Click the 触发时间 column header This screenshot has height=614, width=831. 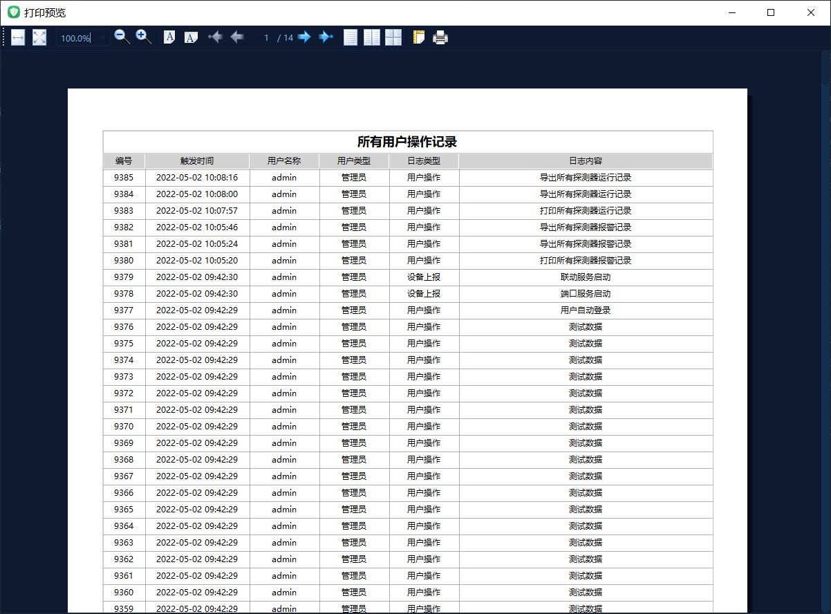pos(197,161)
